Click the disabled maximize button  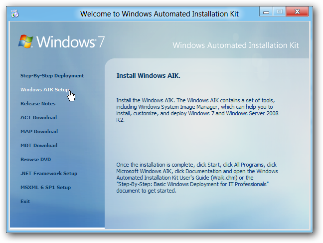tap(279, 11)
